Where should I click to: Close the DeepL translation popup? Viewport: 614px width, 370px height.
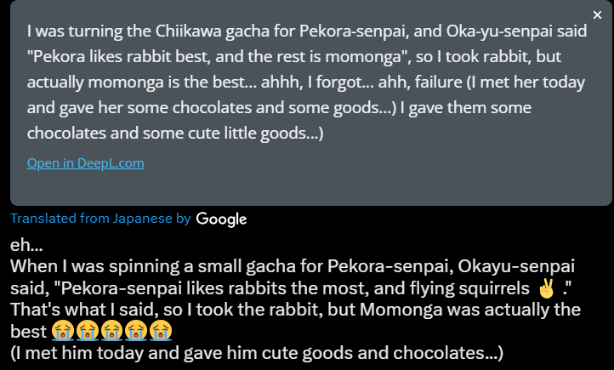[x=597, y=15]
